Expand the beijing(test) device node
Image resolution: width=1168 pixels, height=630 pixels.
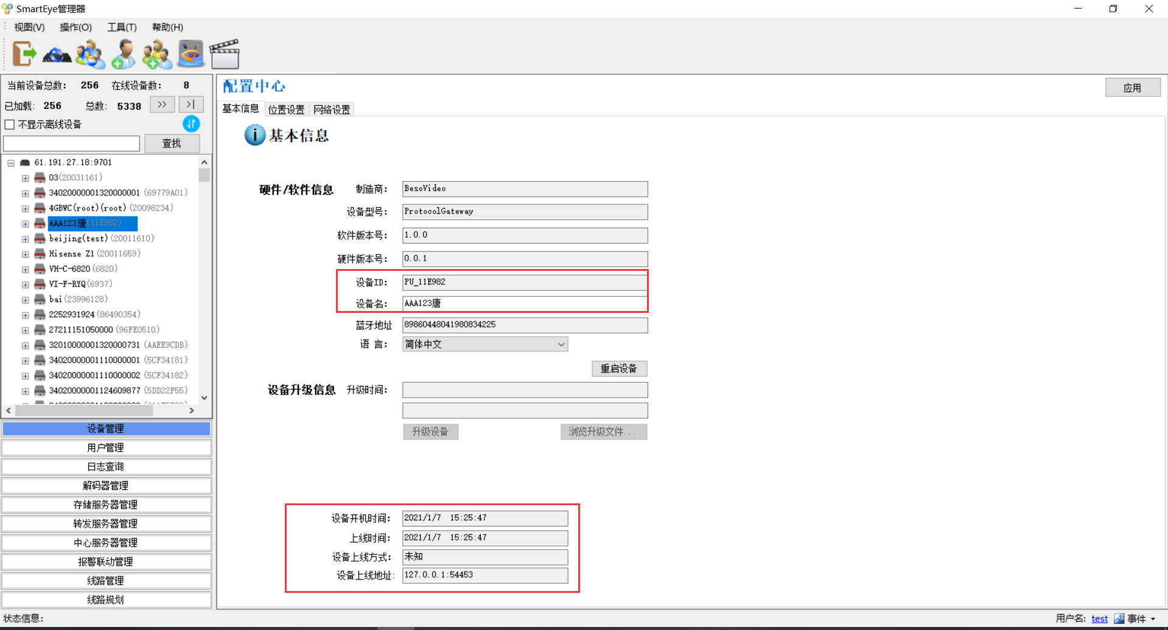[26, 239]
